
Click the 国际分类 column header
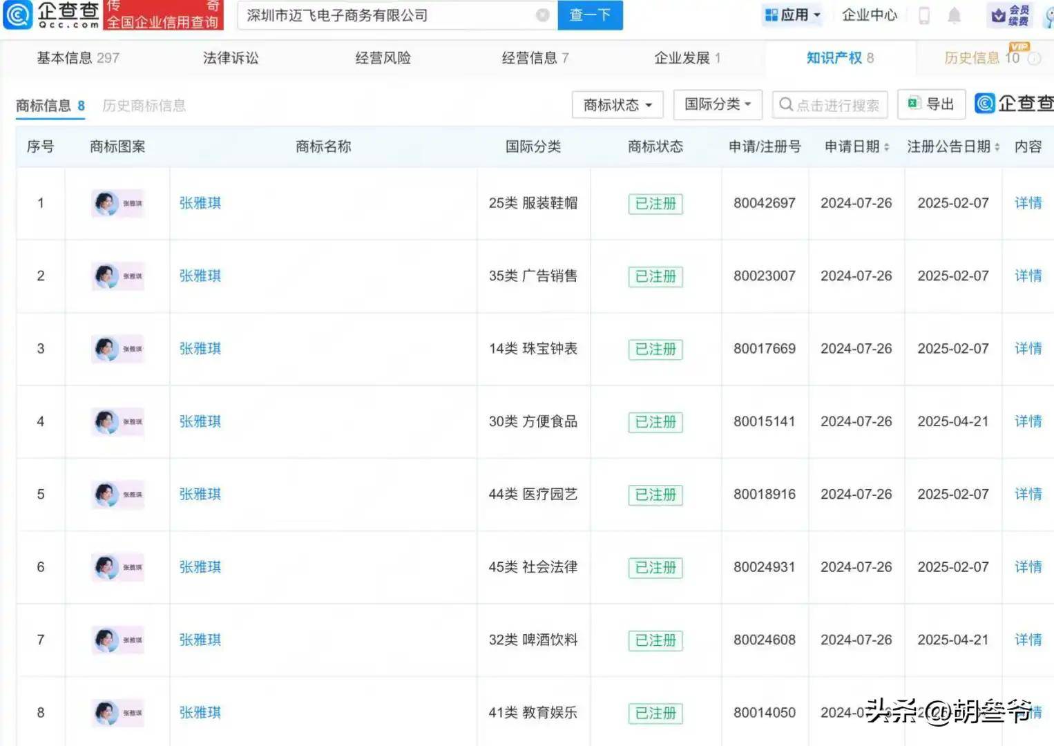[x=533, y=146]
